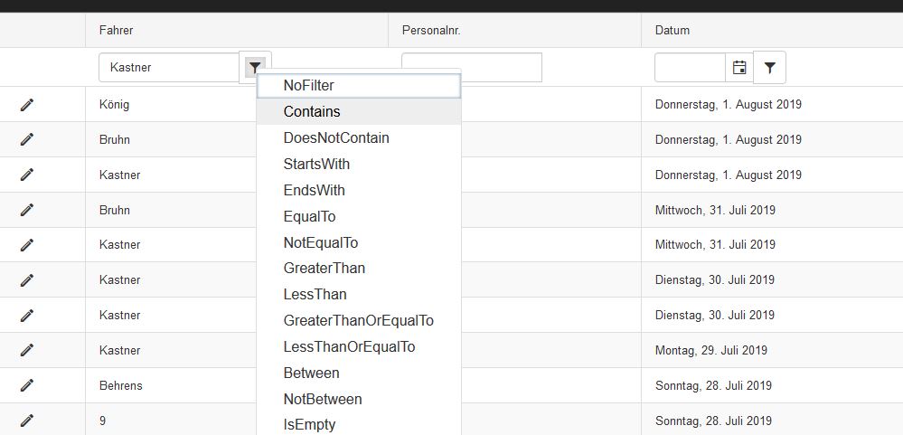Image resolution: width=903 pixels, height=435 pixels.
Task: Click the Fahrer column filter funnel icon
Action: point(256,68)
